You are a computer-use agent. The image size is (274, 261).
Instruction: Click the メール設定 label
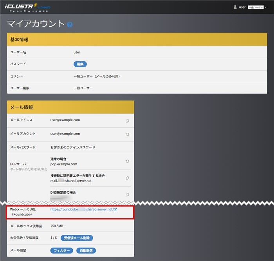coord(18,250)
